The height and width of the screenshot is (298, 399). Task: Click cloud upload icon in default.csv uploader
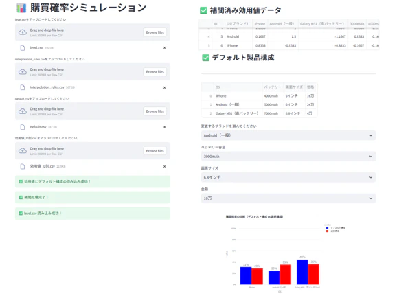coord(23,111)
